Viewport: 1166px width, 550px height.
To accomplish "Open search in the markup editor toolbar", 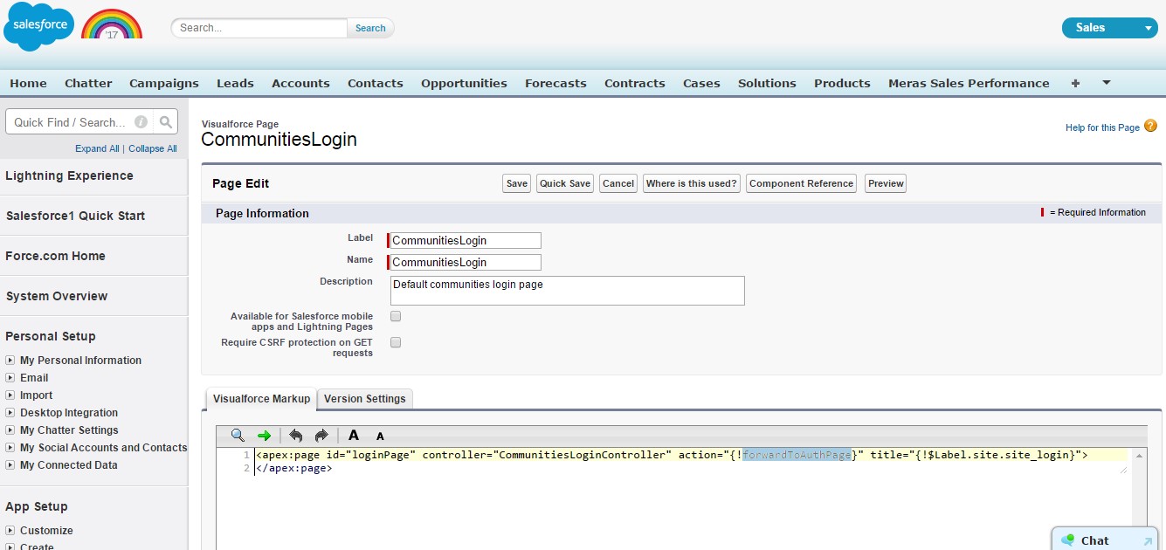I will (236, 435).
